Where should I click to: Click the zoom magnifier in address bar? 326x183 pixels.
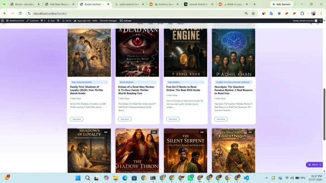pos(246,13)
